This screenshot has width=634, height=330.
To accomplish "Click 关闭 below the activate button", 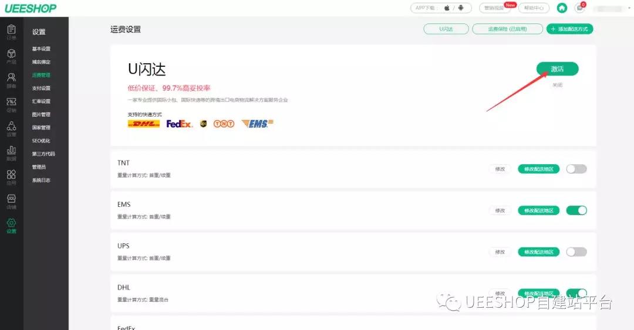I will [557, 85].
